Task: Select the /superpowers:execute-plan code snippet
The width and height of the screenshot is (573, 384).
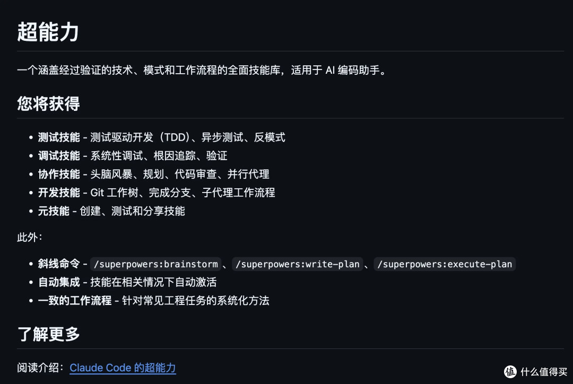Action: [x=445, y=264]
